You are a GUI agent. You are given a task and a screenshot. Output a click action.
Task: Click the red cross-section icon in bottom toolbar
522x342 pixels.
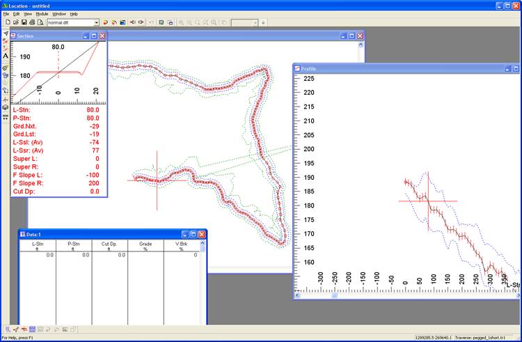click(x=24, y=329)
